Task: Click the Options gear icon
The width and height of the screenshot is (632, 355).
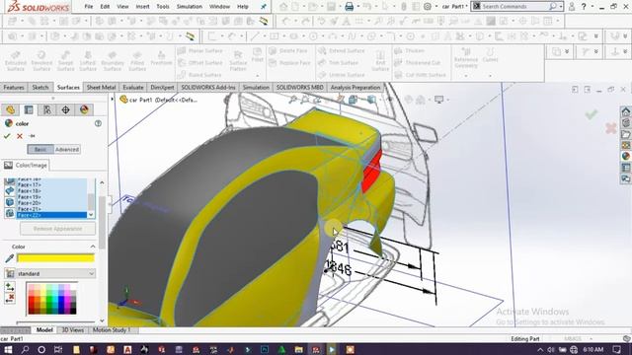Action: [428, 7]
